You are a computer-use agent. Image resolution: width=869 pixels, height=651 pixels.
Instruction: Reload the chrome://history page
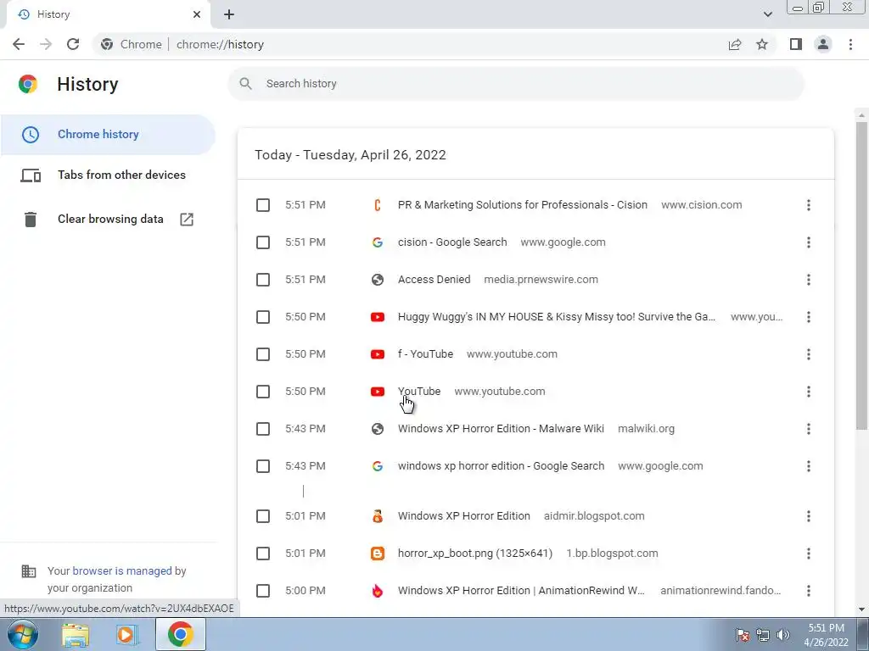pyautogui.click(x=73, y=44)
